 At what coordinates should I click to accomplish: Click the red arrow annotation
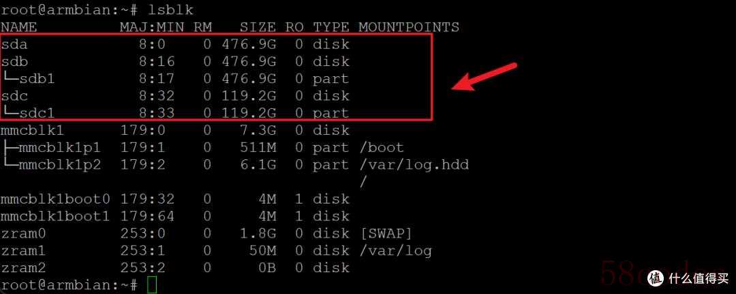pyautogui.click(x=483, y=76)
